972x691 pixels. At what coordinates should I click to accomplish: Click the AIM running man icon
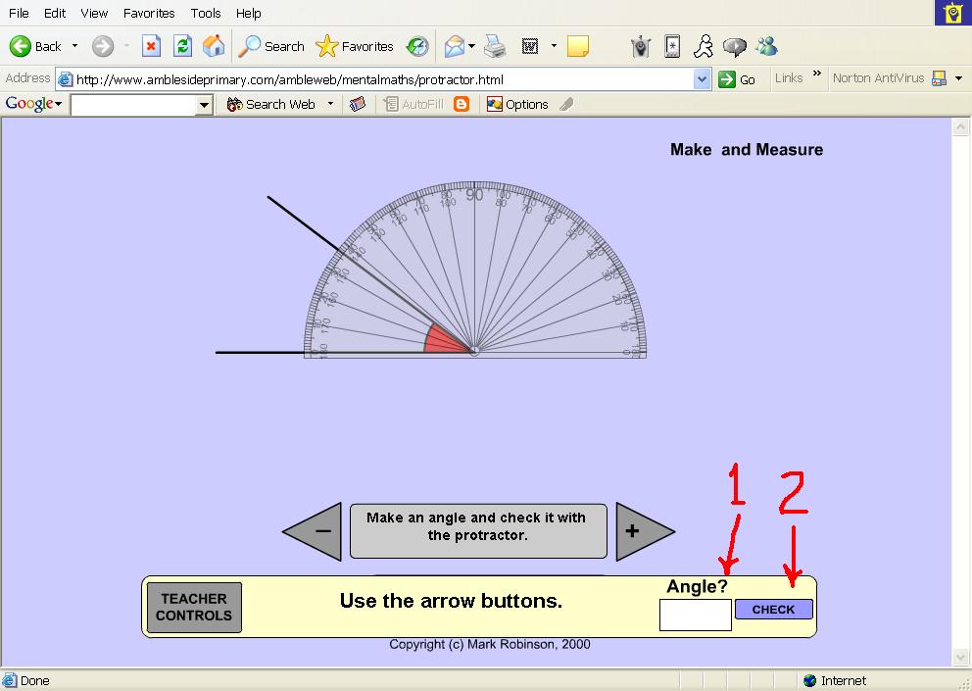pos(704,46)
